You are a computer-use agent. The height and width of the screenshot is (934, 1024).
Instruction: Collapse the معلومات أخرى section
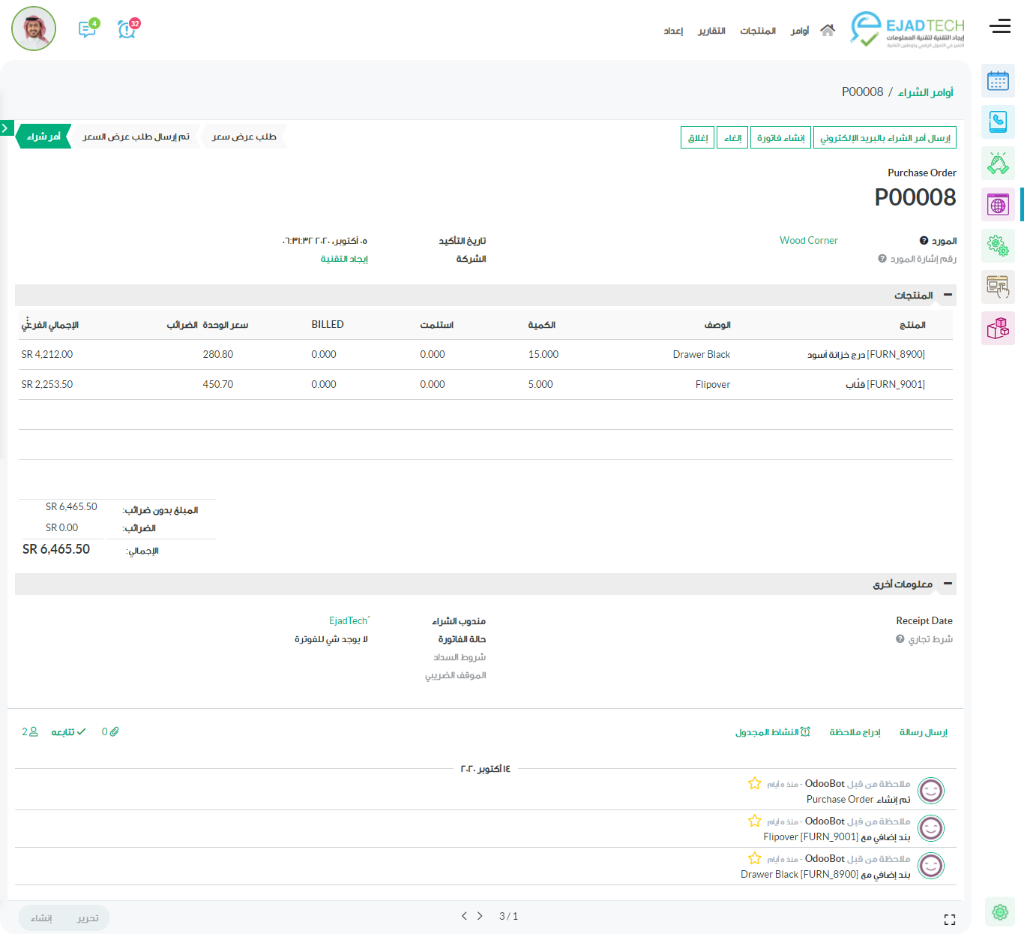[x=948, y=584]
